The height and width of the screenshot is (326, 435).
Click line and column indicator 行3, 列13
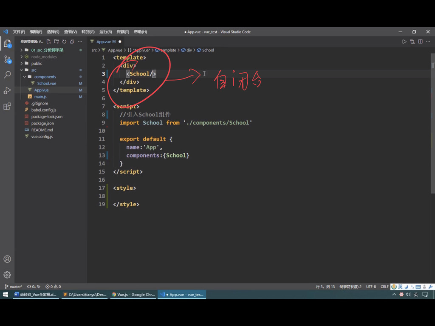(x=325, y=287)
